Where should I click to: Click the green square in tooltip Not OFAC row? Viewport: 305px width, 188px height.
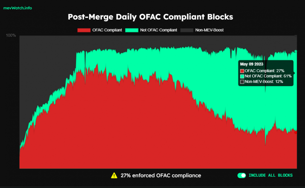[242, 76]
